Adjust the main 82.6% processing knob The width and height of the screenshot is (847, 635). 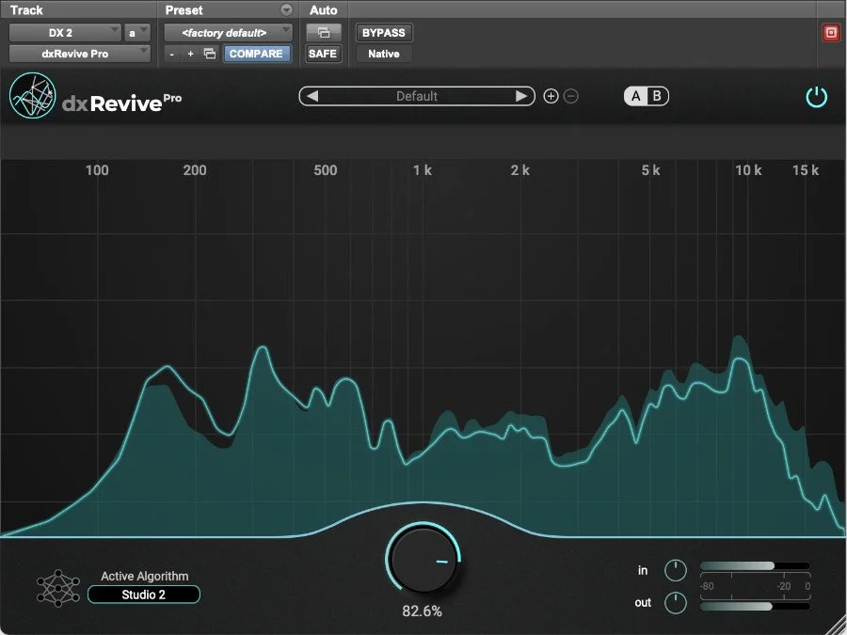point(422,560)
